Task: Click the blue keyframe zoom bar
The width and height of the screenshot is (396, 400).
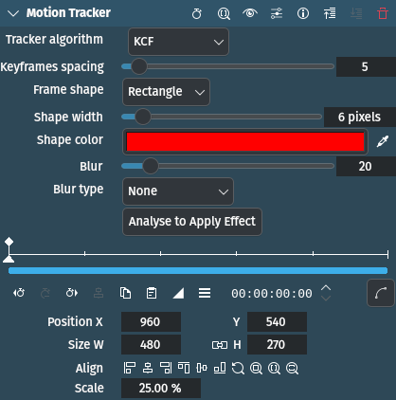Action: point(198,270)
